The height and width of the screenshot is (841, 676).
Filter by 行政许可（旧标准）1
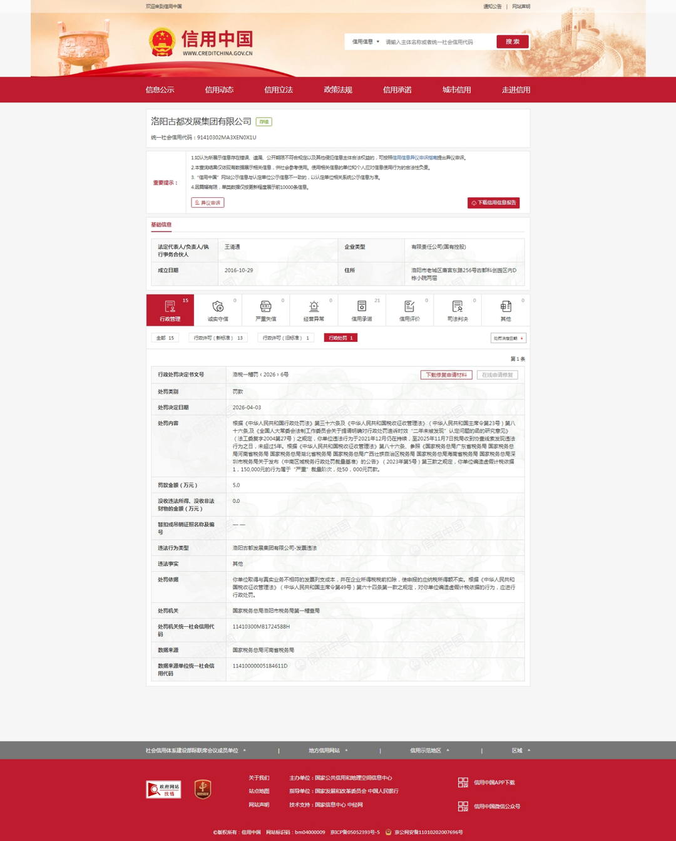coord(285,338)
